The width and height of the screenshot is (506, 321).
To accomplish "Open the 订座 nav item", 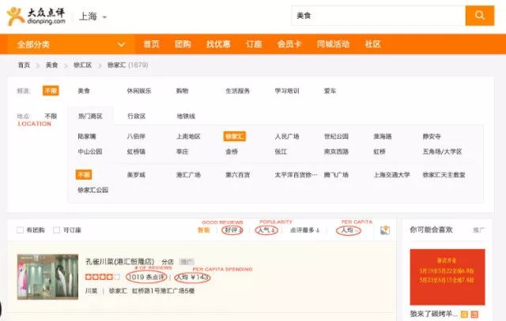I will 254,44.
